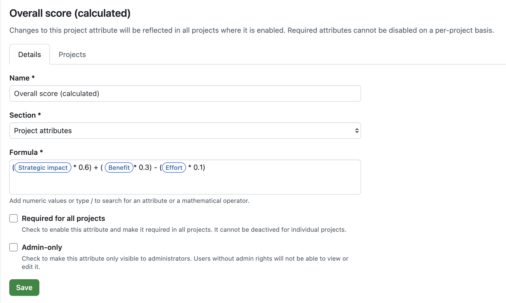The width and height of the screenshot is (506, 303).
Task: Click the Formula field helper text
Action: (130, 201)
